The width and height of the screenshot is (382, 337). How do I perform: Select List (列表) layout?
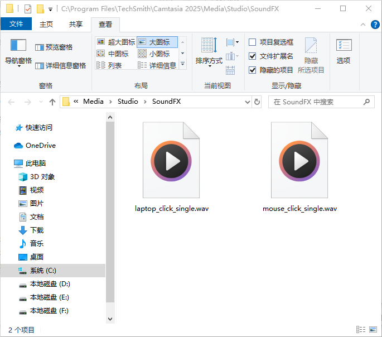tap(109, 65)
